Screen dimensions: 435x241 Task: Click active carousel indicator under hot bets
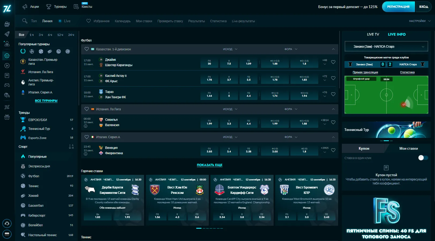coord(199,228)
